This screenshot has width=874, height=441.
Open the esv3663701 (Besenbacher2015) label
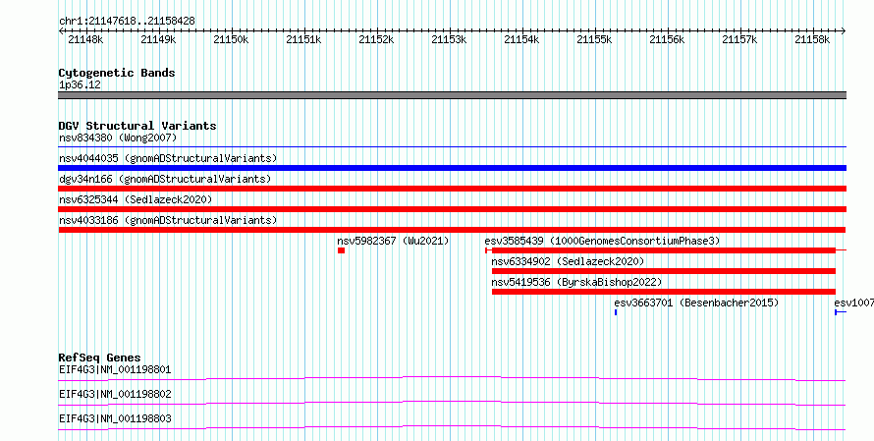(x=696, y=303)
